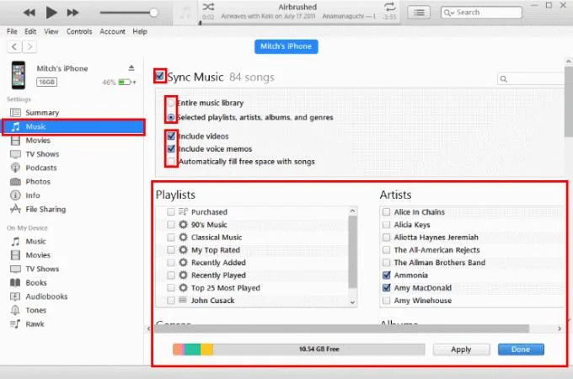Open the Controls menu
This screenshot has height=379, width=573.
pyautogui.click(x=79, y=31)
